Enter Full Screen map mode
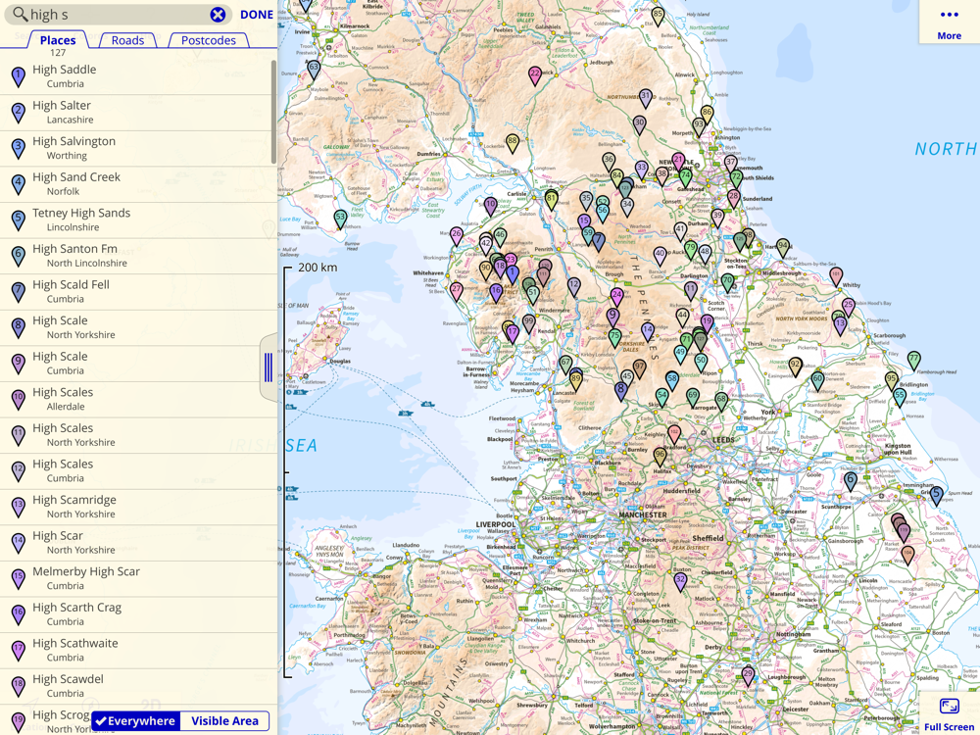This screenshot has height=735, width=980. click(x=949, y=713)
